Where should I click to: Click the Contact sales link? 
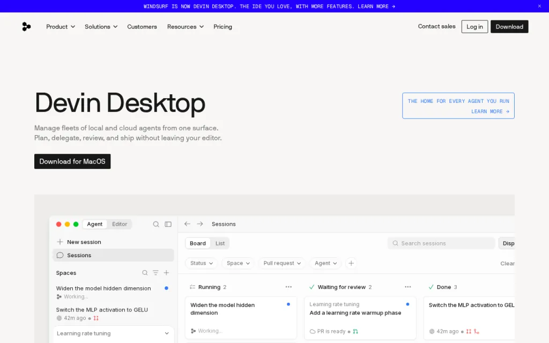[436, 26]
